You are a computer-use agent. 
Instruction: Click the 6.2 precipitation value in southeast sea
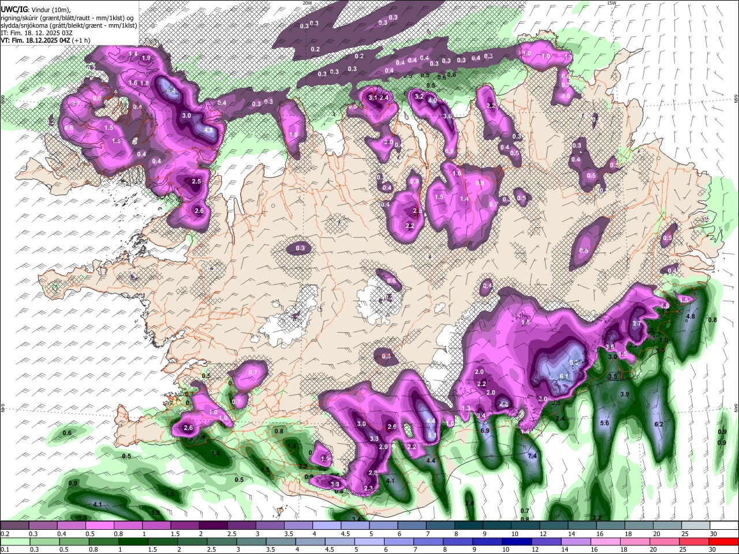pyautogui.click(x=659, y=424)
